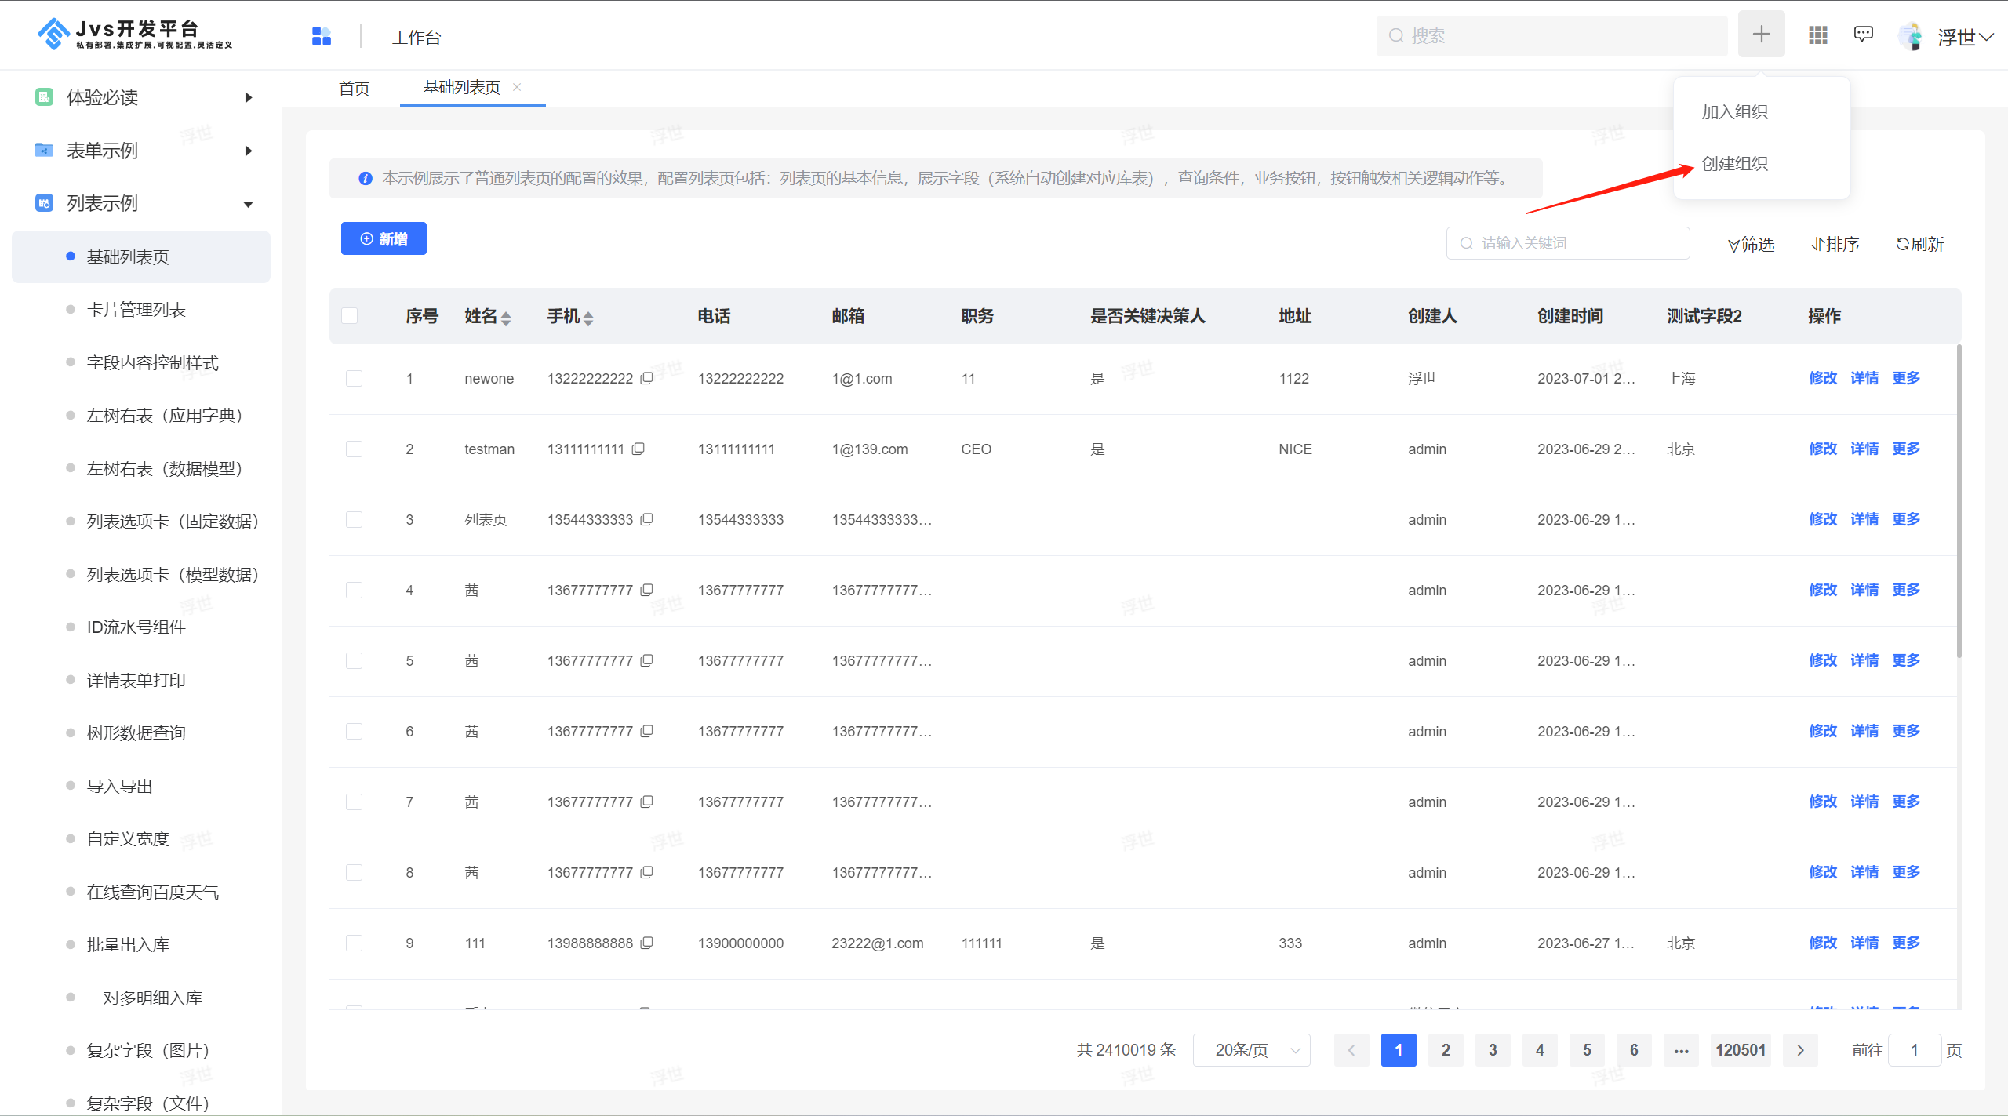Click the colored workbench squares icon
The image size is (2008, 1116).
coord(322,36)
